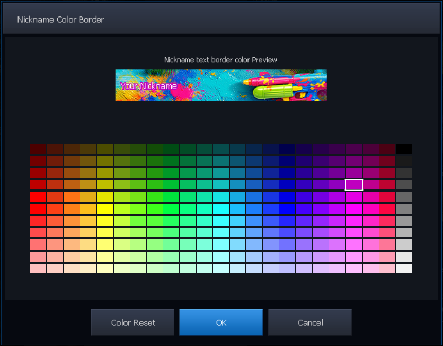Pick the bright orange swatch in the sixth row

(x=72, y=209)
